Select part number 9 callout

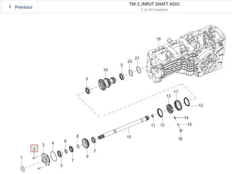tap(87, 156)
